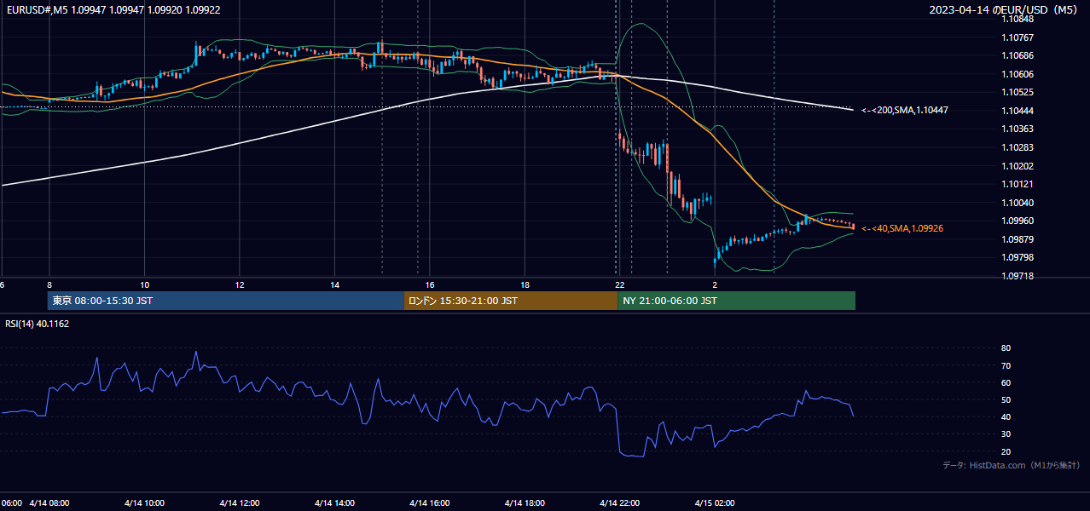Viewport: 1090px width, 511px height.
Task: Click the RSI(14) 40.1162 indicator label
Action: coord(37,324)
